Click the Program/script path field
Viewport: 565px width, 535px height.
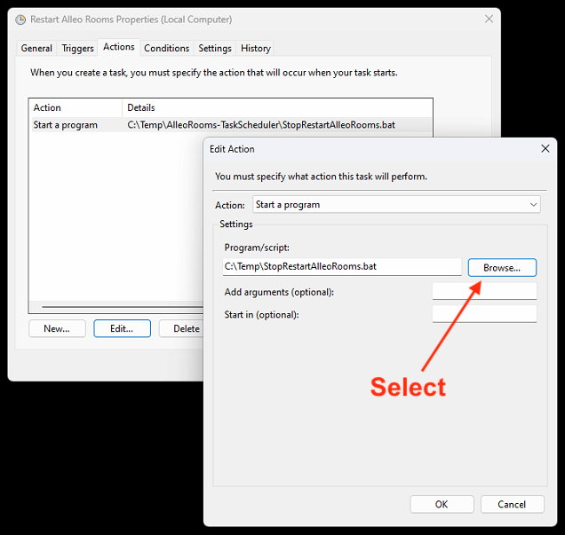click(x=342, y=266)
